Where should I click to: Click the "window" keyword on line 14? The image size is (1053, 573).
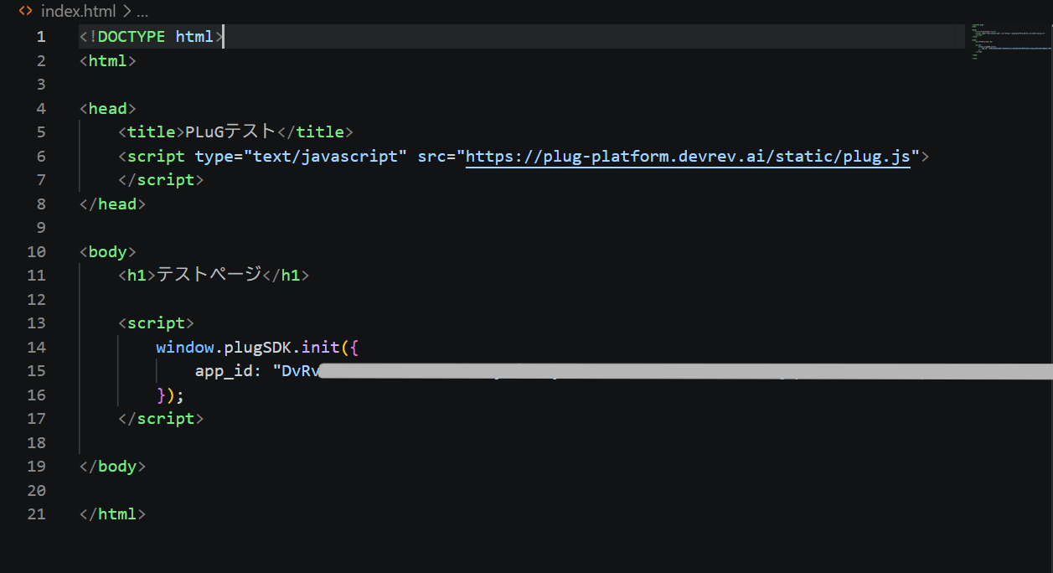[184, 347]
